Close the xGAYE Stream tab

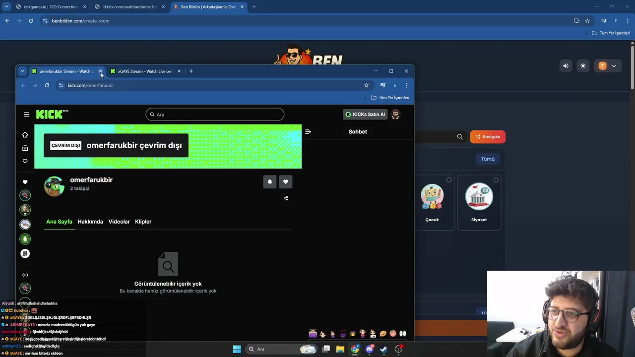(x=179, y=71)
